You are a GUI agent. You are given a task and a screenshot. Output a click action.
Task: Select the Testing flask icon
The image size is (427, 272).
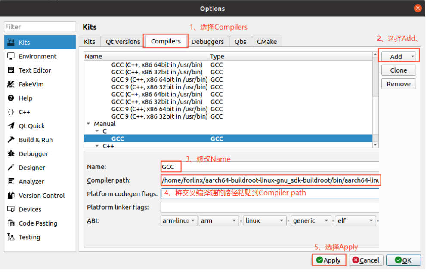pos(11,237)
